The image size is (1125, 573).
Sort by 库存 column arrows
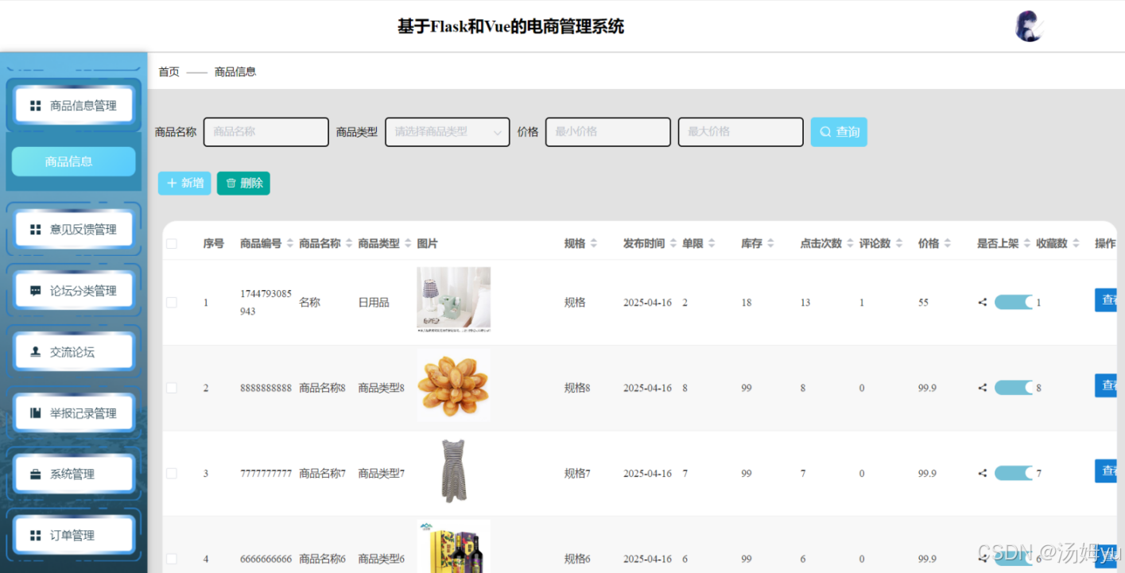(770, 243)
